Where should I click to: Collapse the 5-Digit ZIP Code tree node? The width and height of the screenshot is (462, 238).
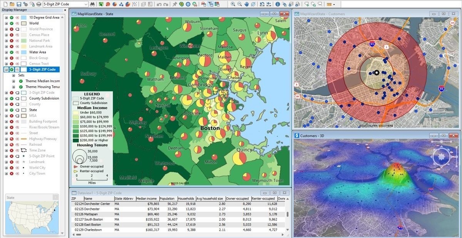6,70
